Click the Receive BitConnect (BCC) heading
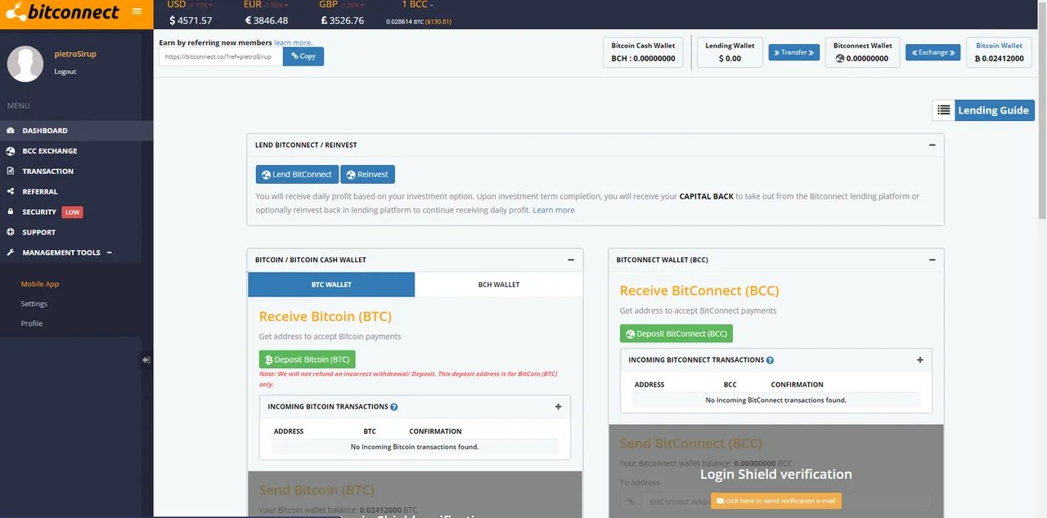This screenshot has height=518, width=1047. tap(699, 291)
